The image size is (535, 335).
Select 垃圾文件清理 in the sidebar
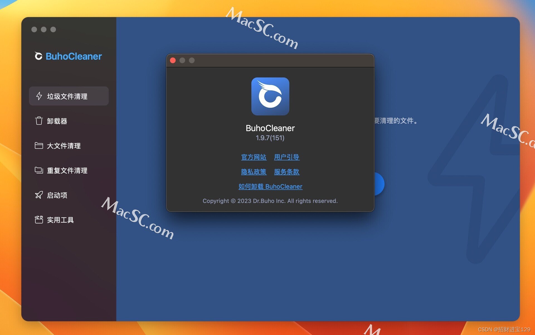point(69,96)
